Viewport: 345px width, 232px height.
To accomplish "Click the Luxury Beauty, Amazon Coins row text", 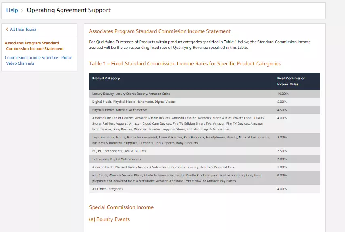I will (x=131, y=94).
